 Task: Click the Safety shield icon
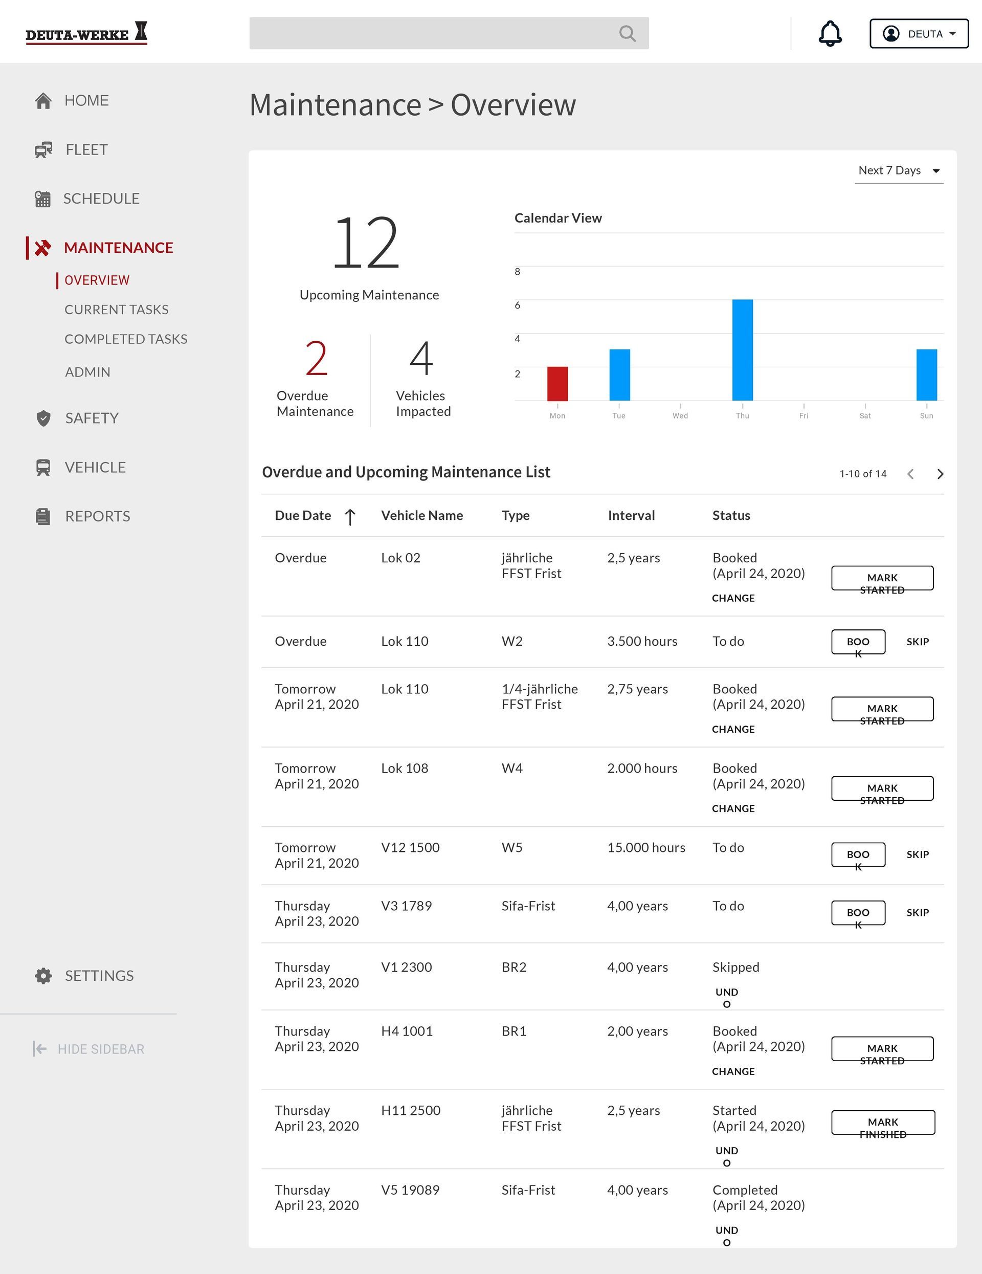pyautogui.click(x=43, y=418)
